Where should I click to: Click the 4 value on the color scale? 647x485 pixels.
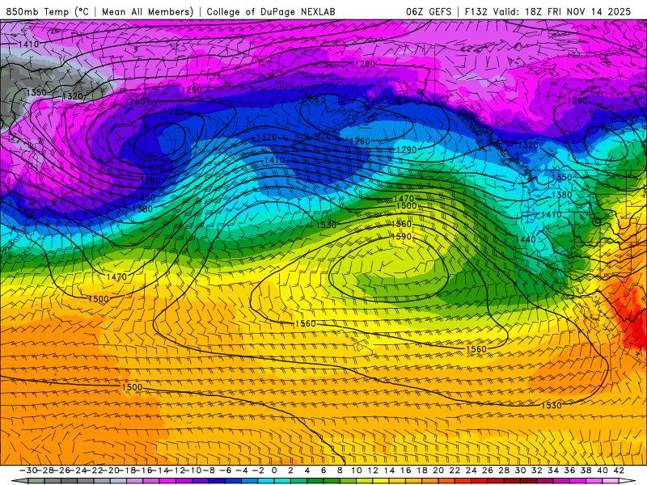point(307,470)
